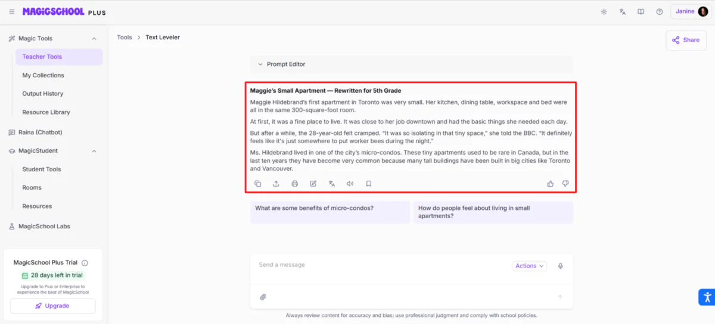Copy the leveled text output

(258, 184)
